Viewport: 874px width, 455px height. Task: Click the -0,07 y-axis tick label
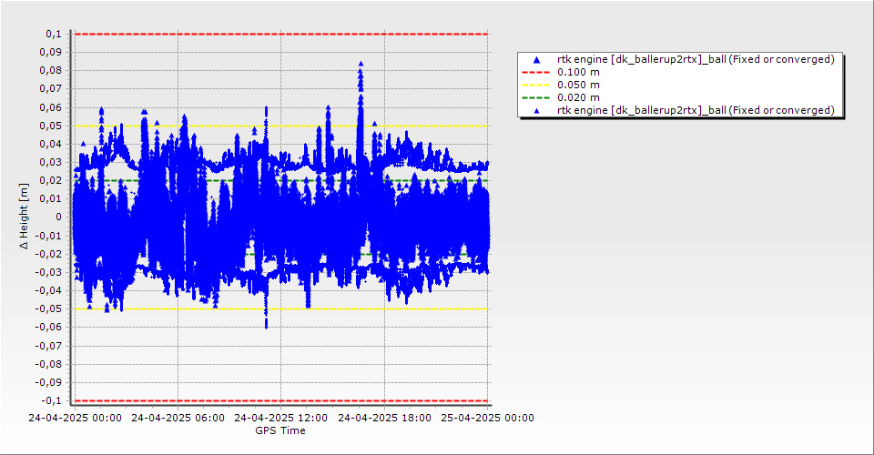(49, 346)
